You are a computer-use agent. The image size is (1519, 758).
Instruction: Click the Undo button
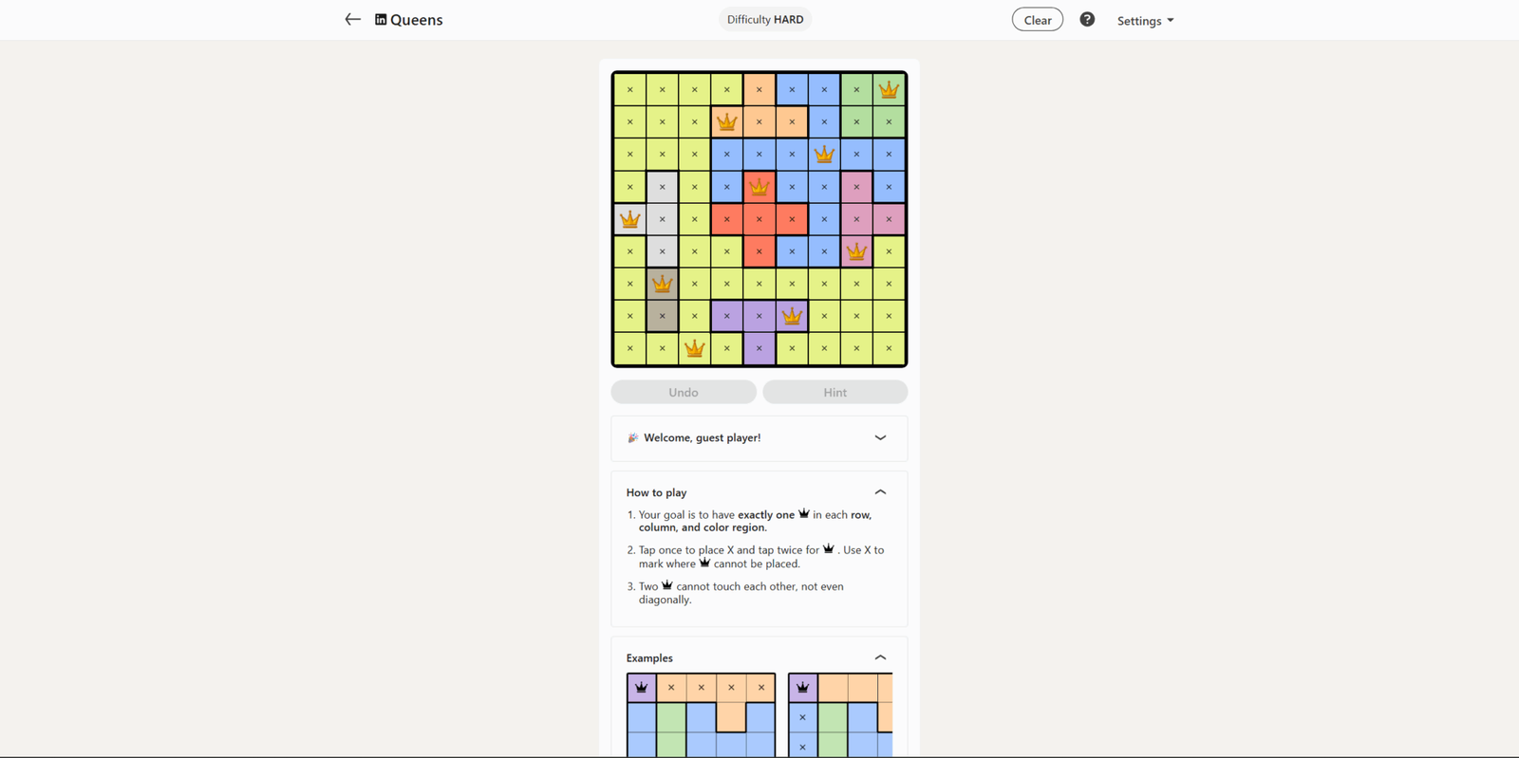click(684, 392)
